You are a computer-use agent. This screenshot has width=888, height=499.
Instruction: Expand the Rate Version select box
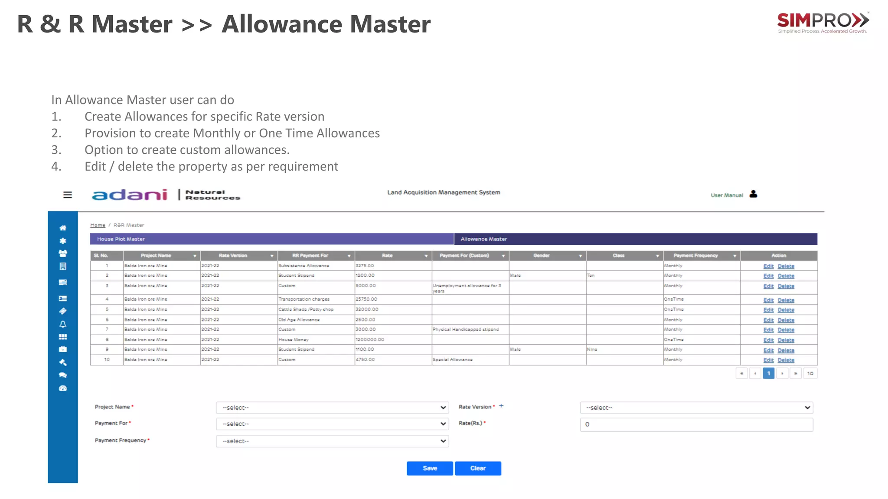pos(696,408)
